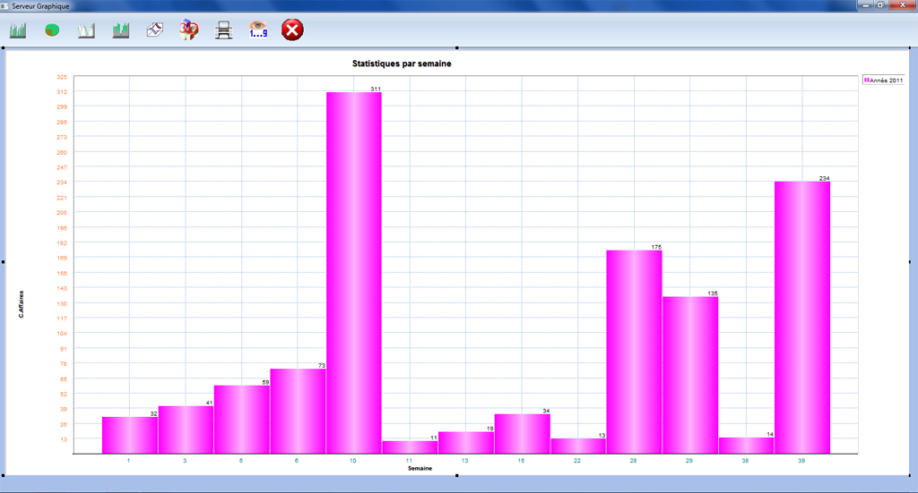Switch to pie chart view
This screenshot has width=918, height=493.
tap(52, 31)
